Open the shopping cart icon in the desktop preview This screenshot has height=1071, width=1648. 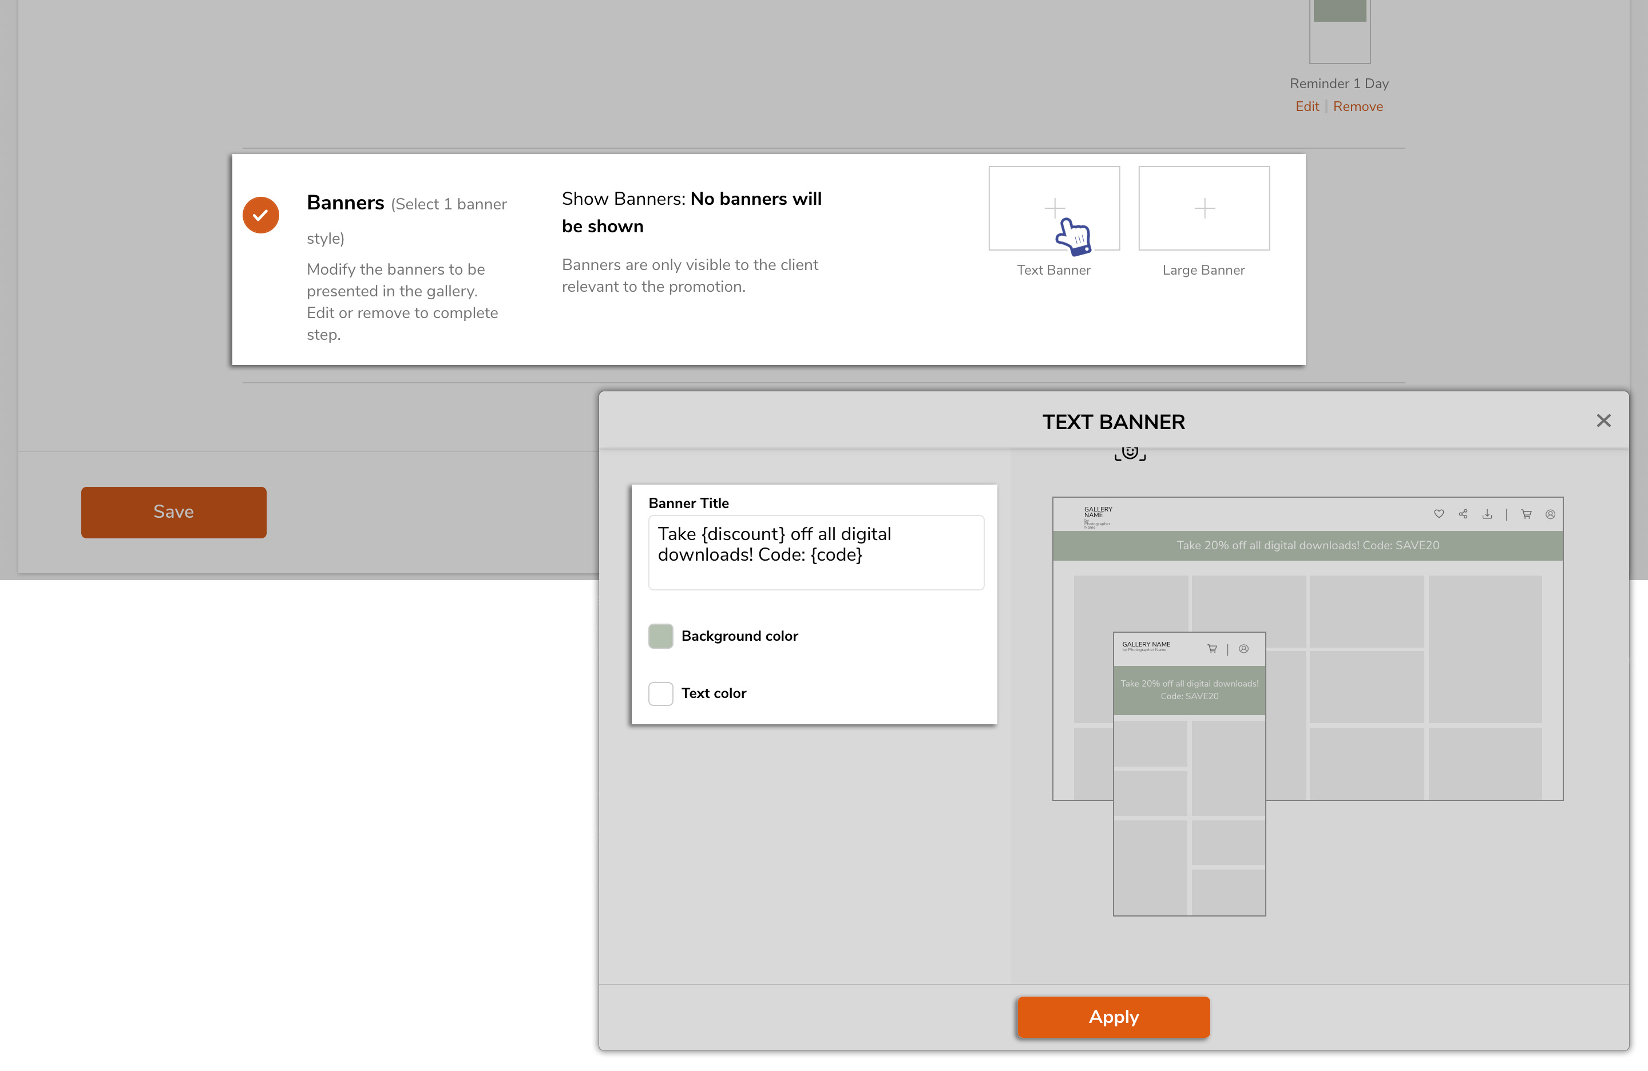point(1526,514)
